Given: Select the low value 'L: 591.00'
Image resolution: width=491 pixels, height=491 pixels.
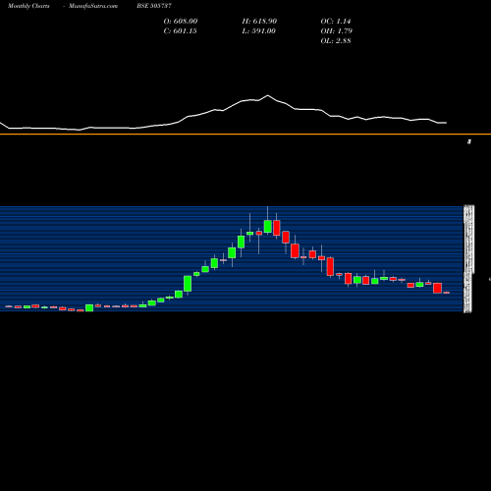Looking at the screenshot, I should (258, 31).
